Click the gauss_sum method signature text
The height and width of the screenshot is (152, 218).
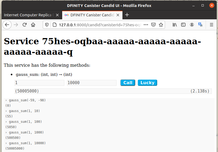(44, 75)
